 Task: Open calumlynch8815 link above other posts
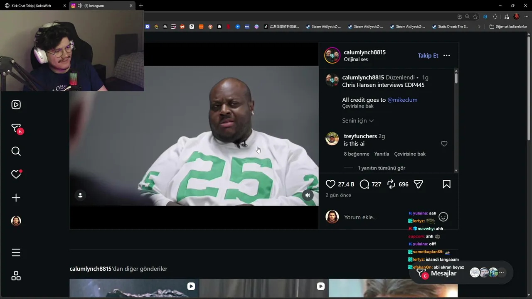coord(91,269)
